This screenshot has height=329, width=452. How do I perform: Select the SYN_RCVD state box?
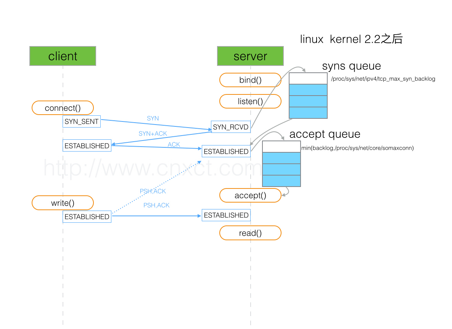pos(231,127)
